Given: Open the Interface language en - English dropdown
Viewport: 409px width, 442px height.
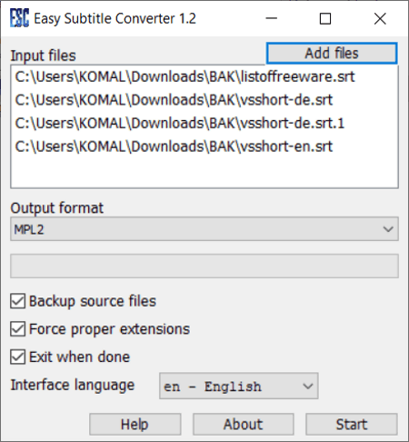Looking at the screenshot, I should pos(239,387).
